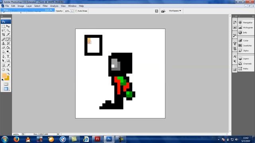Select the Dodge tool
Image resolution: width=255 pixels, height=143 pixels.
tap(8, 52)
